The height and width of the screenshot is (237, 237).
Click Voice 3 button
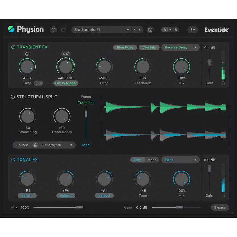[x=104, y=196]
